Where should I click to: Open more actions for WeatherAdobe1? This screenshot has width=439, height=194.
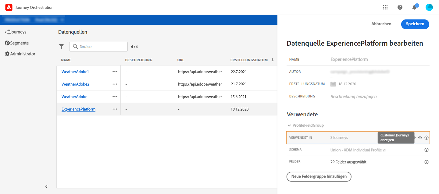pyautogui.click(x=115, y=72)
